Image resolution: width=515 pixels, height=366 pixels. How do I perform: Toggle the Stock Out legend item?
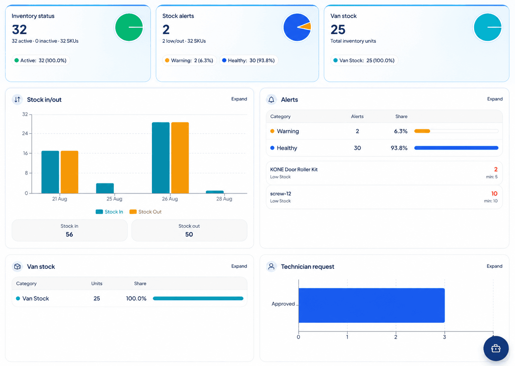tap(145, 212)
